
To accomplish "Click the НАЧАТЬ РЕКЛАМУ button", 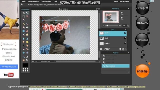I will tap(9, 67).
